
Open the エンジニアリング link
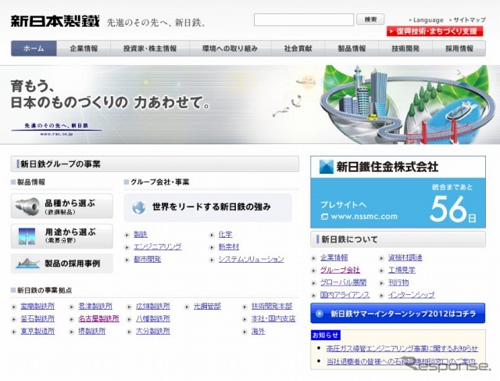[x=158, y=246]
